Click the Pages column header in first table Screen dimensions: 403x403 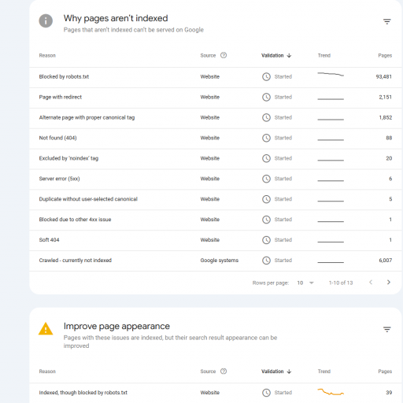(x=385, y=56)
